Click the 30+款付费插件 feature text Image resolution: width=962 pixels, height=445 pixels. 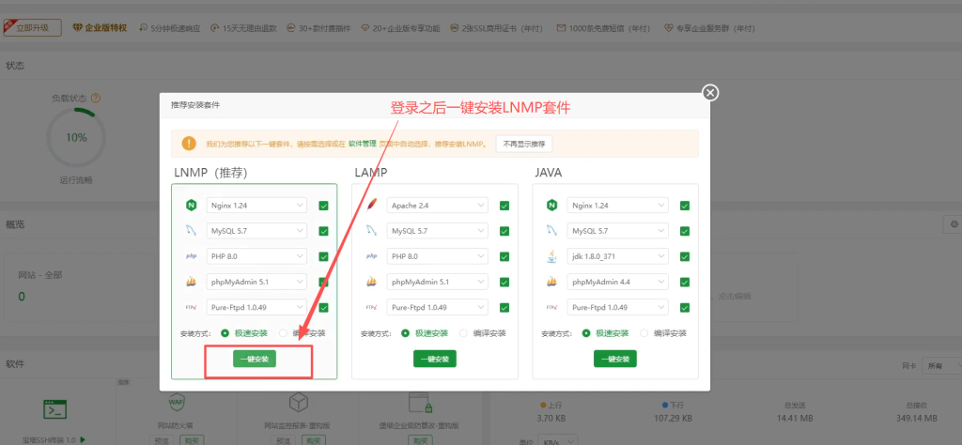click(x=324, y=28)
